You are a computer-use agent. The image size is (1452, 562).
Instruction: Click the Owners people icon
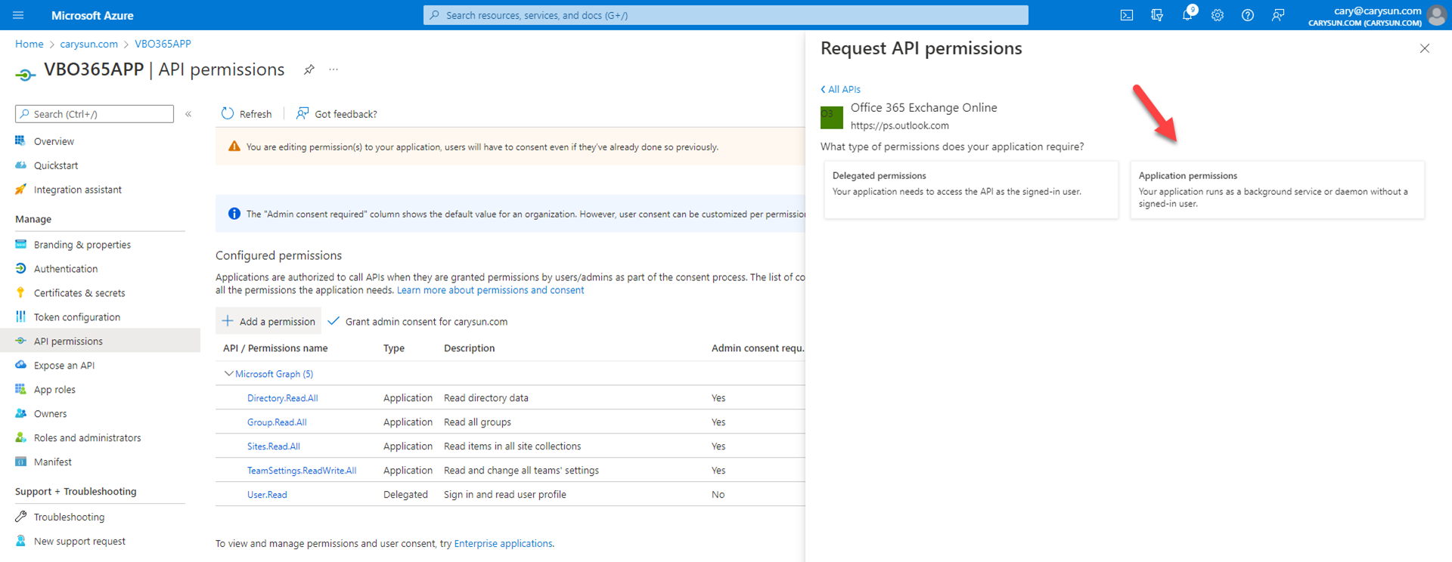pos(20,413)
